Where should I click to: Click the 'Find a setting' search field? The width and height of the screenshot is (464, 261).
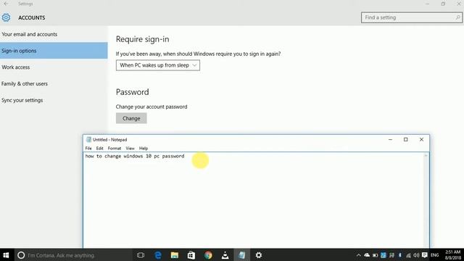click(x=411, y=17)
